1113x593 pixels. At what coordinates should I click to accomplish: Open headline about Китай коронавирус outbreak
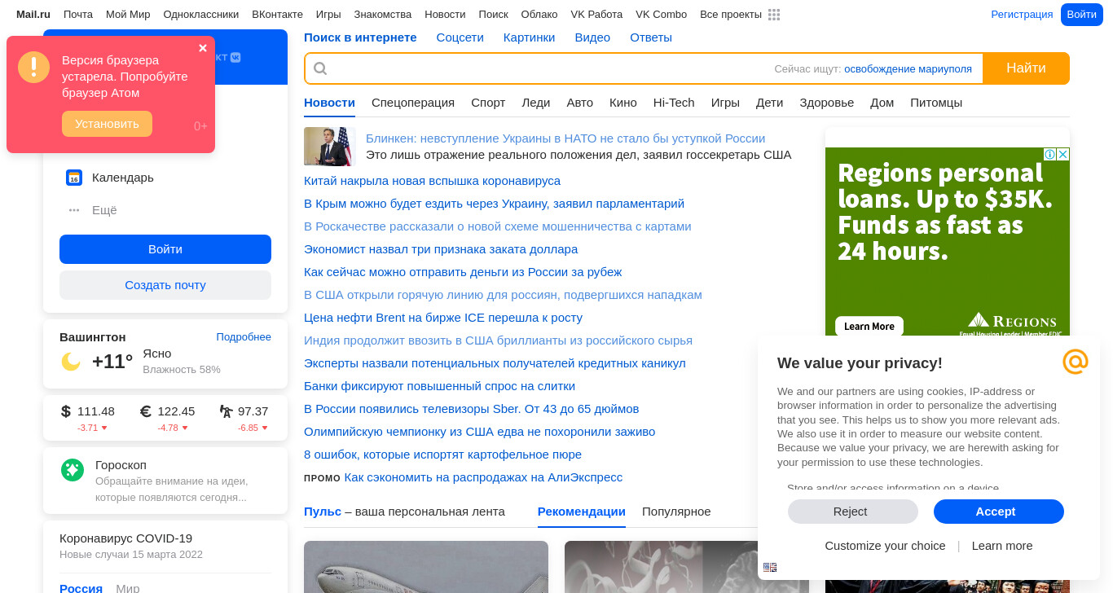[x=432, y=181]
